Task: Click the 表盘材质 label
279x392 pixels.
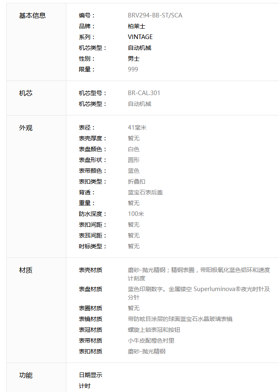Action: (91, 289)
